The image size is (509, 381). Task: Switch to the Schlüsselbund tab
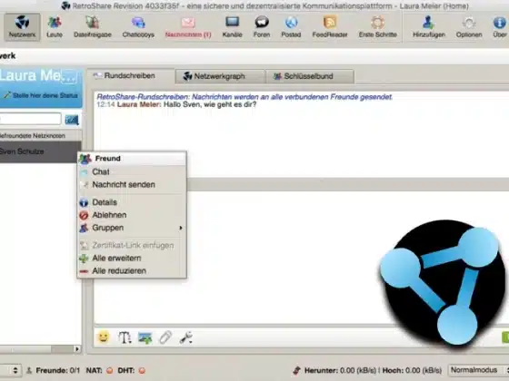point(309,76)
